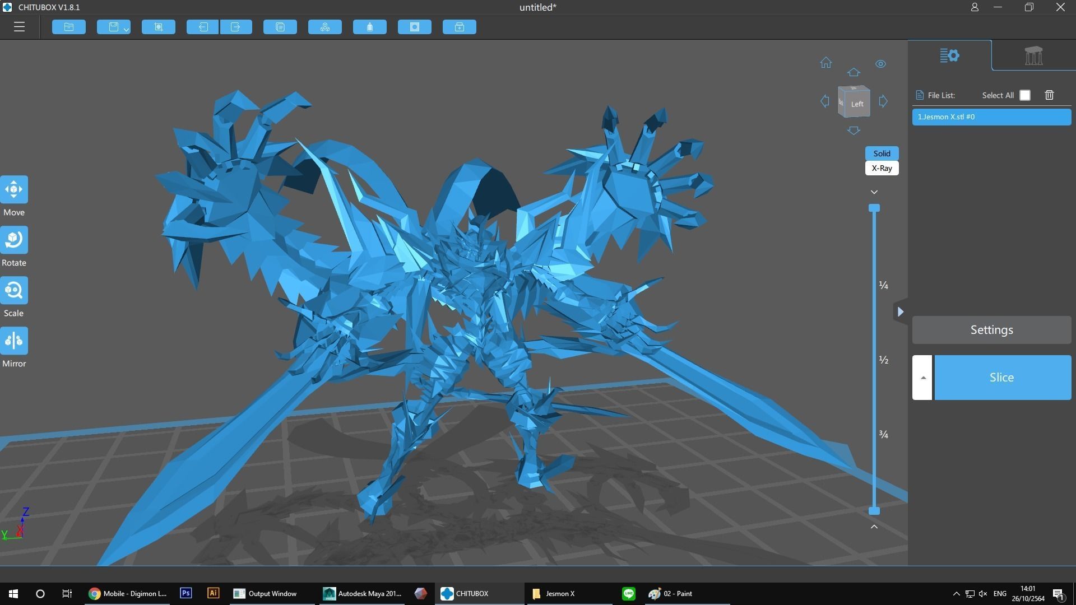Click the ENG language indicator
The height and width of the screenshot is (605, 1076).
click(x=1000, y=594)
